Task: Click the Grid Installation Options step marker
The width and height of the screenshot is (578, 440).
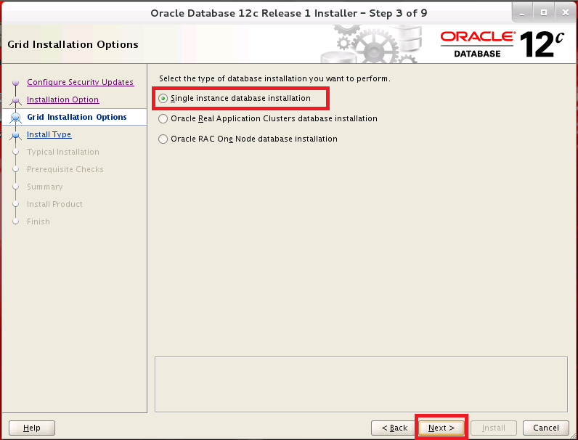Action: pos(15,117)
